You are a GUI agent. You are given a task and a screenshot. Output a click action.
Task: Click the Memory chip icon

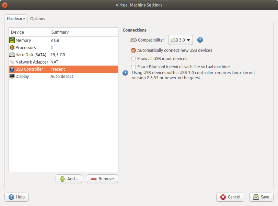[12, 41]
